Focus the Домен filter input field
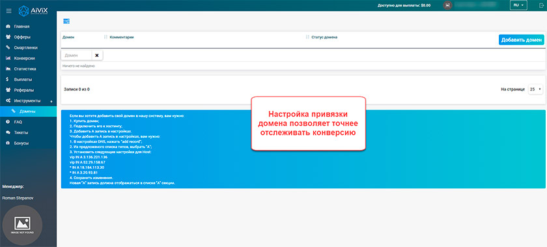 (x=76, y=55)
